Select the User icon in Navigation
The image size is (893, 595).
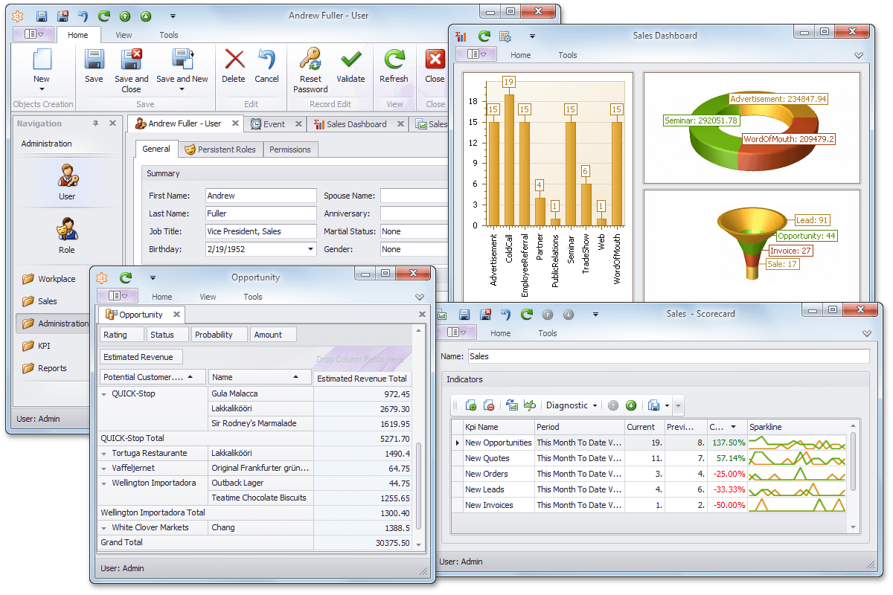(x=67, y=177)
